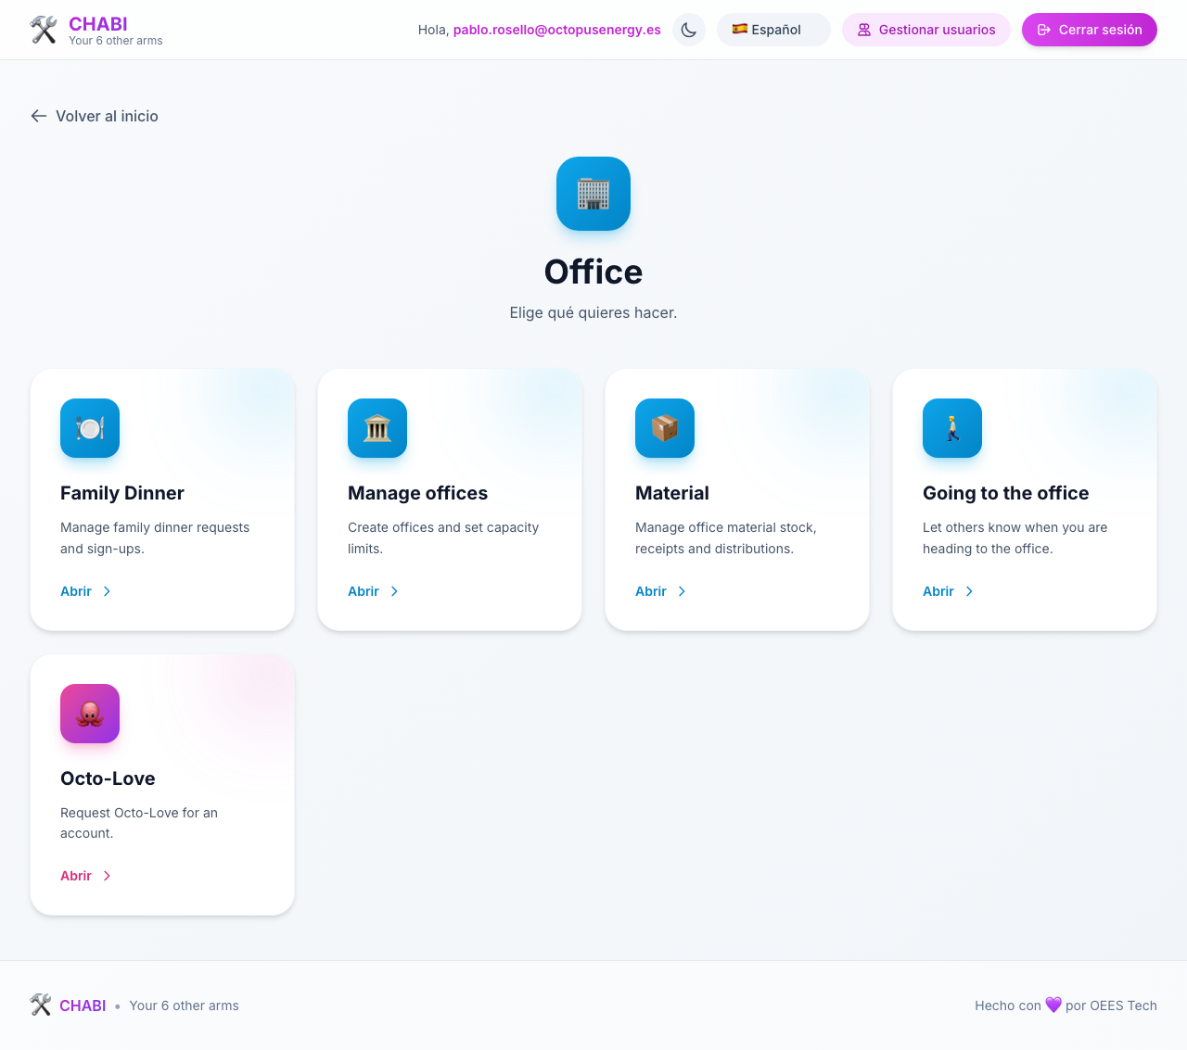Screen dimensions: 1187x1050
Task: Click header 'Your 6 other arms' tagline
Action: click(x=116, y=41)
